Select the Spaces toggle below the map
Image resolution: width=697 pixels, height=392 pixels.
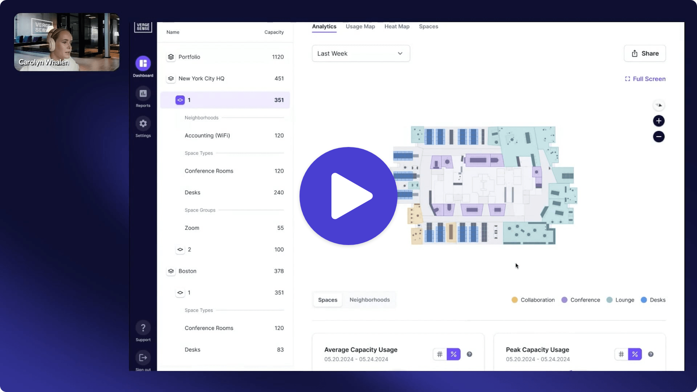pos(327,300)
